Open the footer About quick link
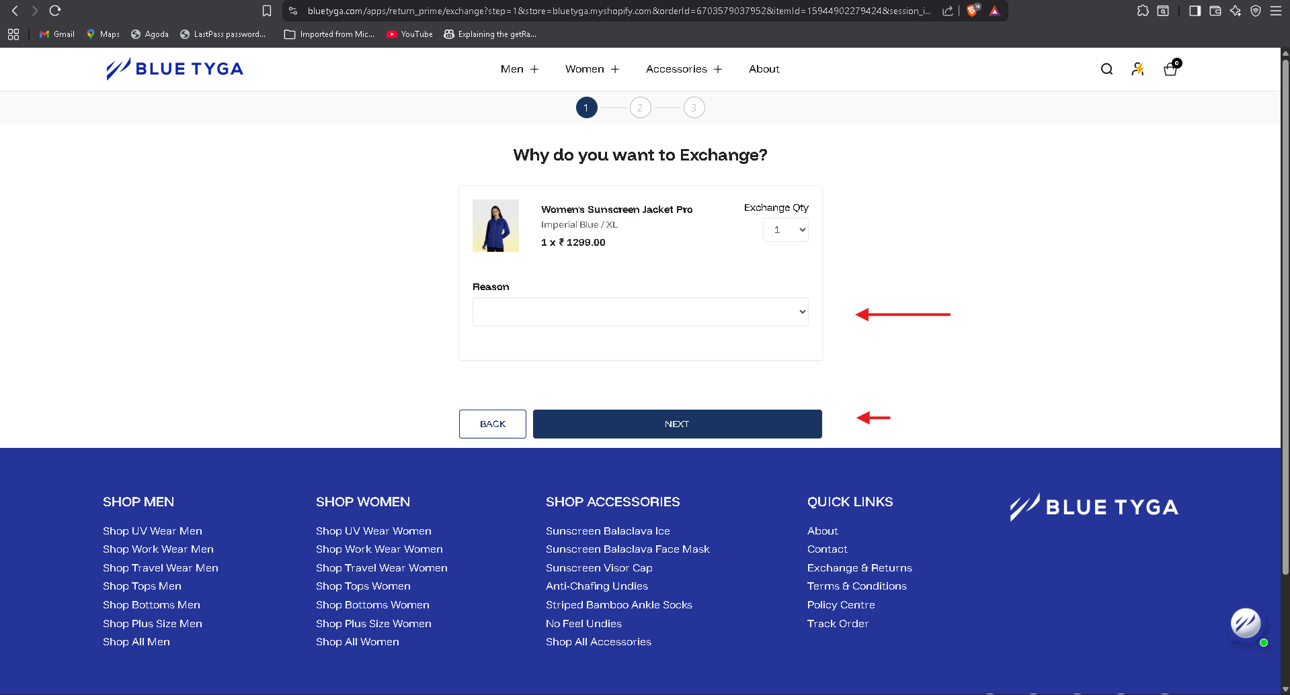The image size is (1290, 695). tap(823, 531)
